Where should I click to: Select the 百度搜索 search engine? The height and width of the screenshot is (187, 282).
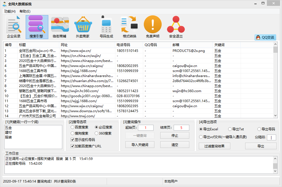[72, 127]
